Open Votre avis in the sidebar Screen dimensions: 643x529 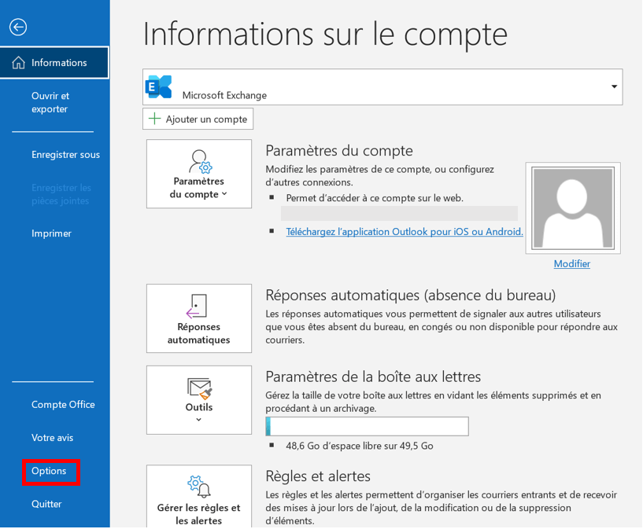click(52, 438)
